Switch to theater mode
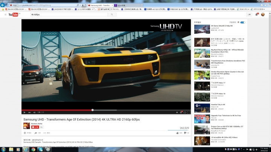This screenshot has width=271, height=152. pyautogui.click(x=185, y=112)
